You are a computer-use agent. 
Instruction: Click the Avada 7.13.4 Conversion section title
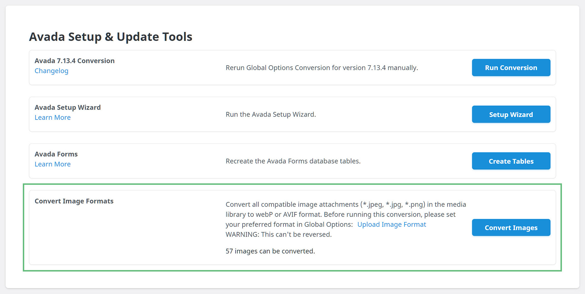point(74,61)
